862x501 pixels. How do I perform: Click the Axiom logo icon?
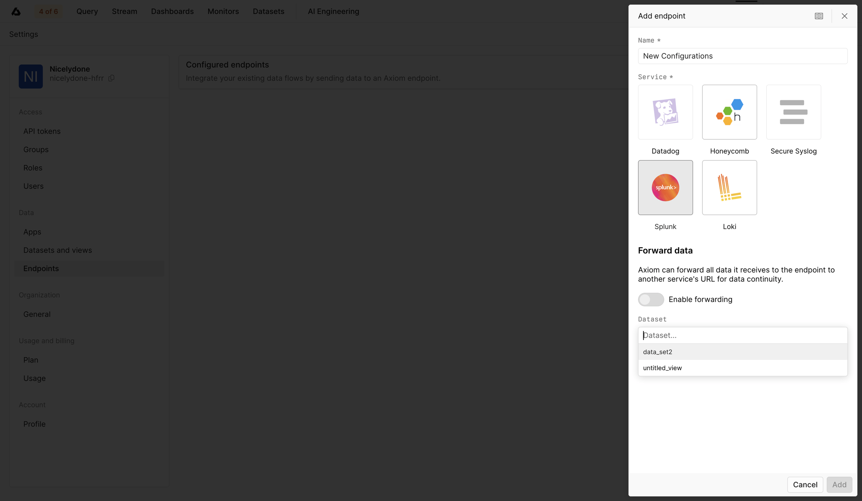coord(16,11)
